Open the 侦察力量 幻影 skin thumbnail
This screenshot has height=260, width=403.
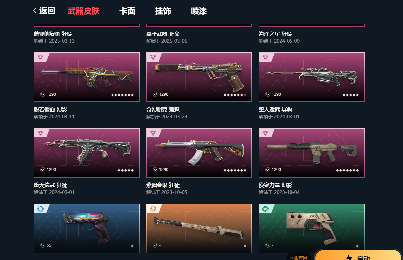[312, 153]
